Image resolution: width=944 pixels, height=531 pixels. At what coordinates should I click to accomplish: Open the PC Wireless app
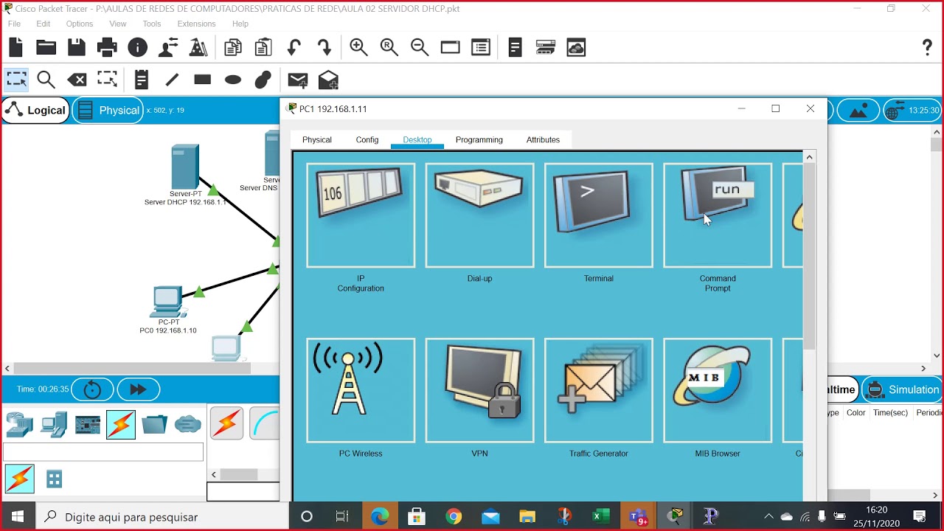pyautogui.click(x=361, y=390)
